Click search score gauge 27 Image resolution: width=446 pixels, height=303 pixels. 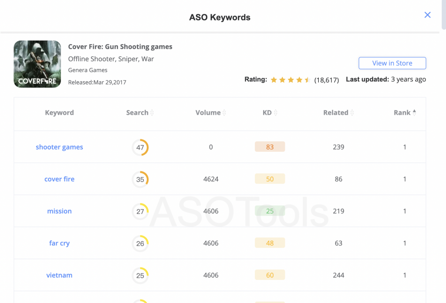click(140, 212)
